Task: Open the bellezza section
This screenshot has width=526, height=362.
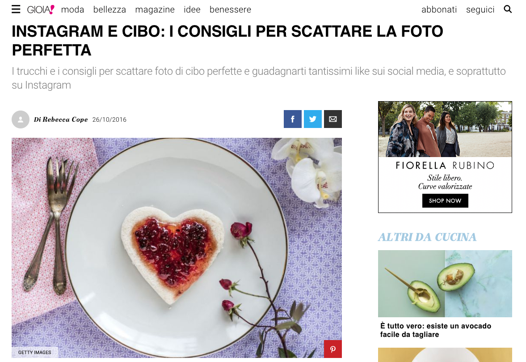Action: (109, 9)
